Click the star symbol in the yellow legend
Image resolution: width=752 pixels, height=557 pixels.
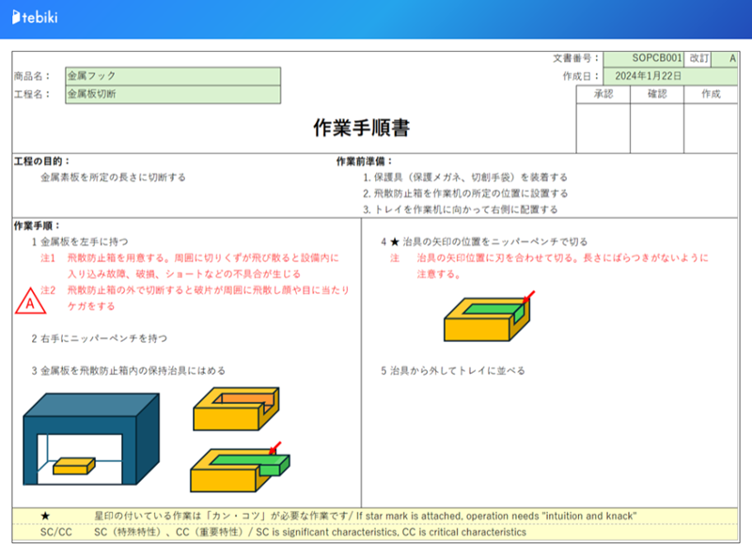tap(45, 516)
